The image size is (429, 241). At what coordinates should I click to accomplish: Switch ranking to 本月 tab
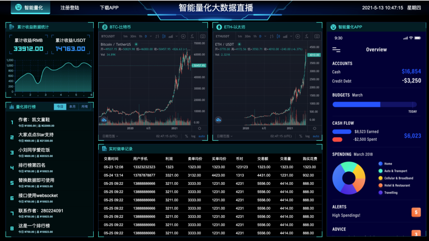pyautogui.click(x=72, y=107)
